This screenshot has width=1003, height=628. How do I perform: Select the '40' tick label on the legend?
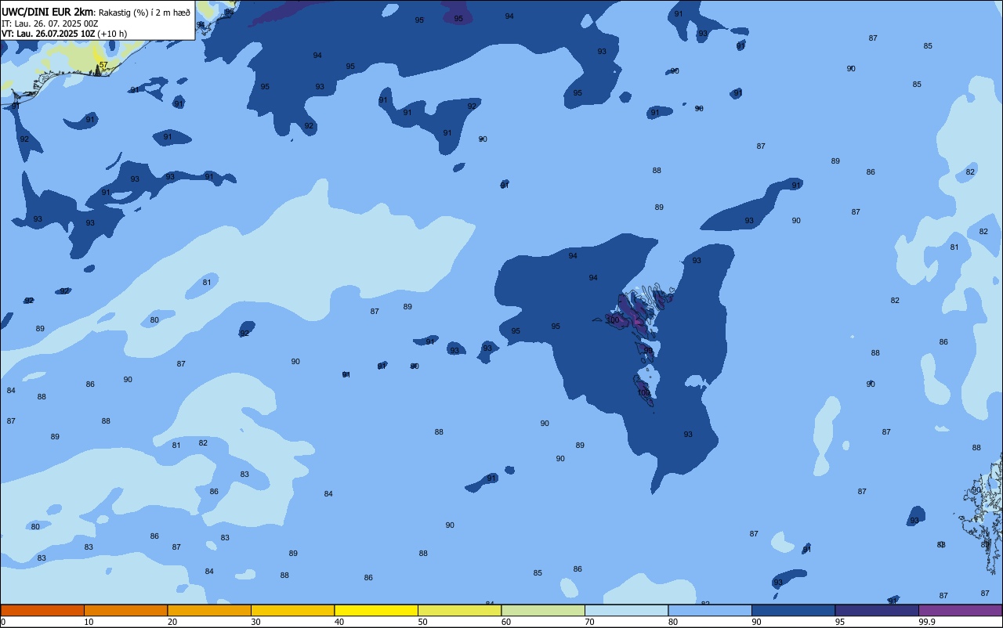point(339,622)
